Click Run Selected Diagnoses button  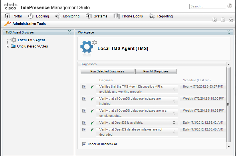[x=107, y=71]
